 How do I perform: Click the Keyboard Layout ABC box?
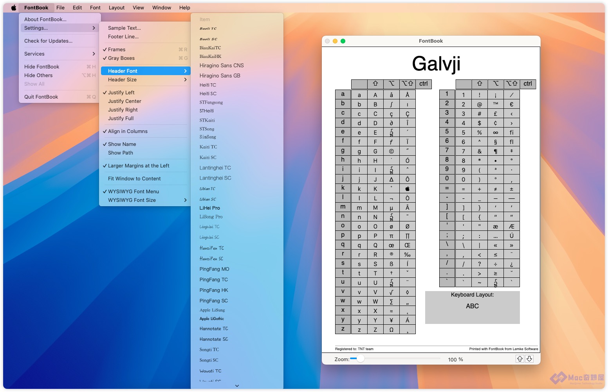pyautogui.click(x=472, y=307)
